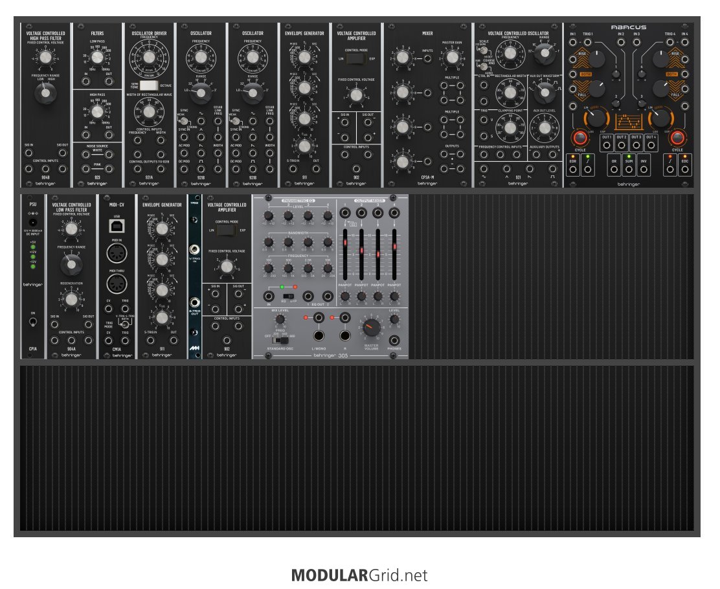Click the Abacus EOC output jack
The width and height of the screenshot is (720, 589).
pos(684,170)
